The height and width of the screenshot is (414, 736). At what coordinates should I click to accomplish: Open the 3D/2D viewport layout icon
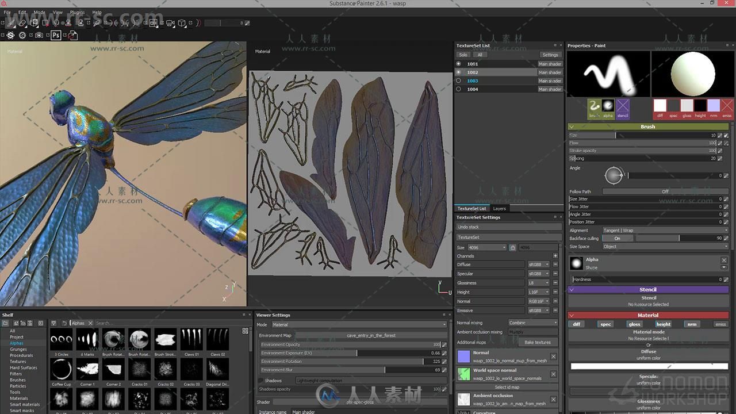[153, 23]
